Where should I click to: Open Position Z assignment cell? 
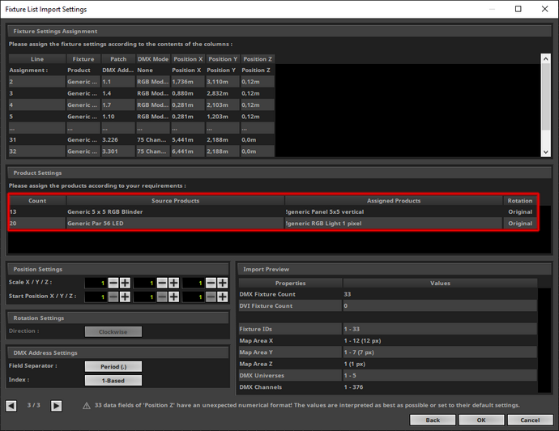pos(258,70)
